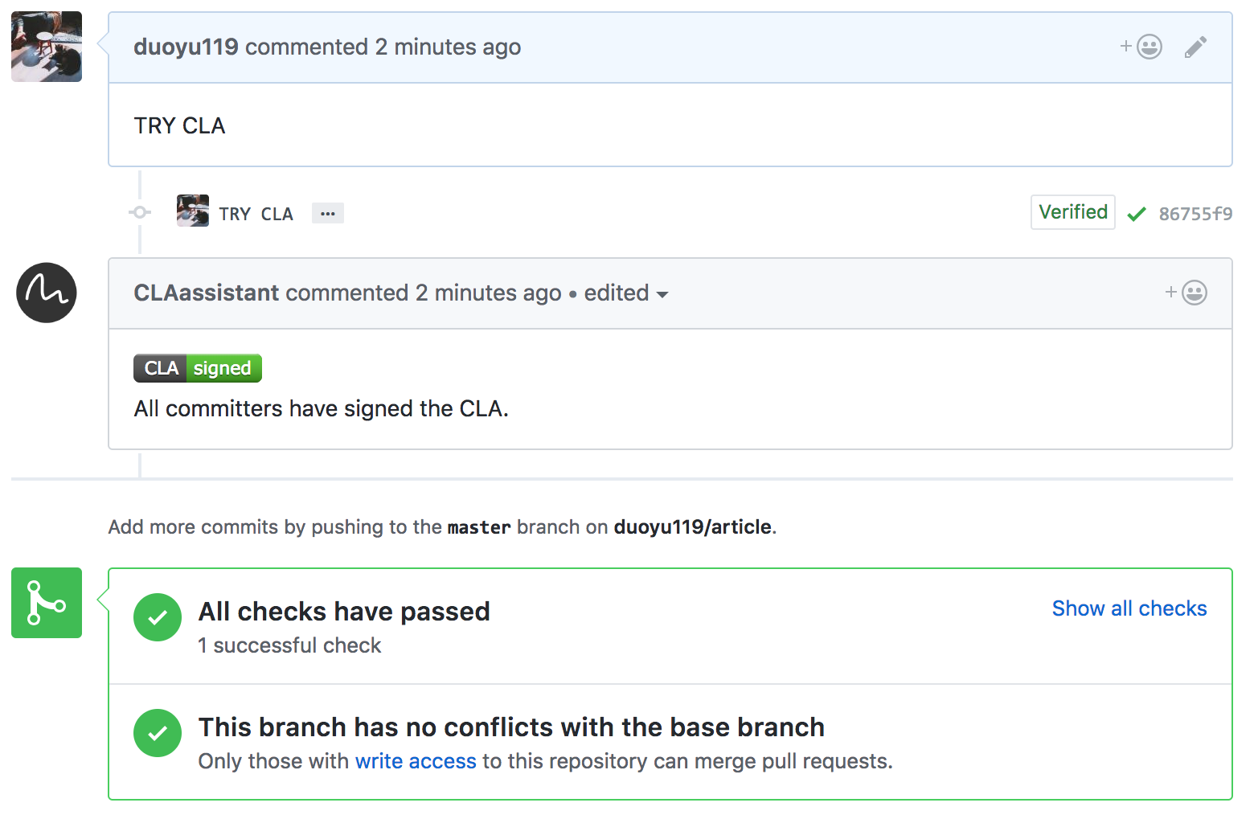Open the edited history dropdown

tap(626, 293)
